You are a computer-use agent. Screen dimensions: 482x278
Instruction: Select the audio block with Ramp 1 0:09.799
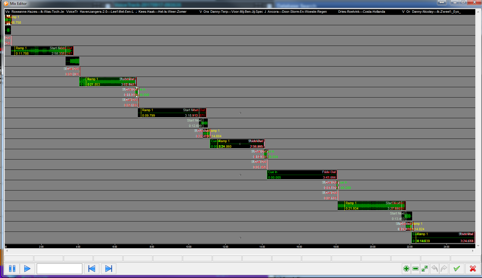pos(172,113)
